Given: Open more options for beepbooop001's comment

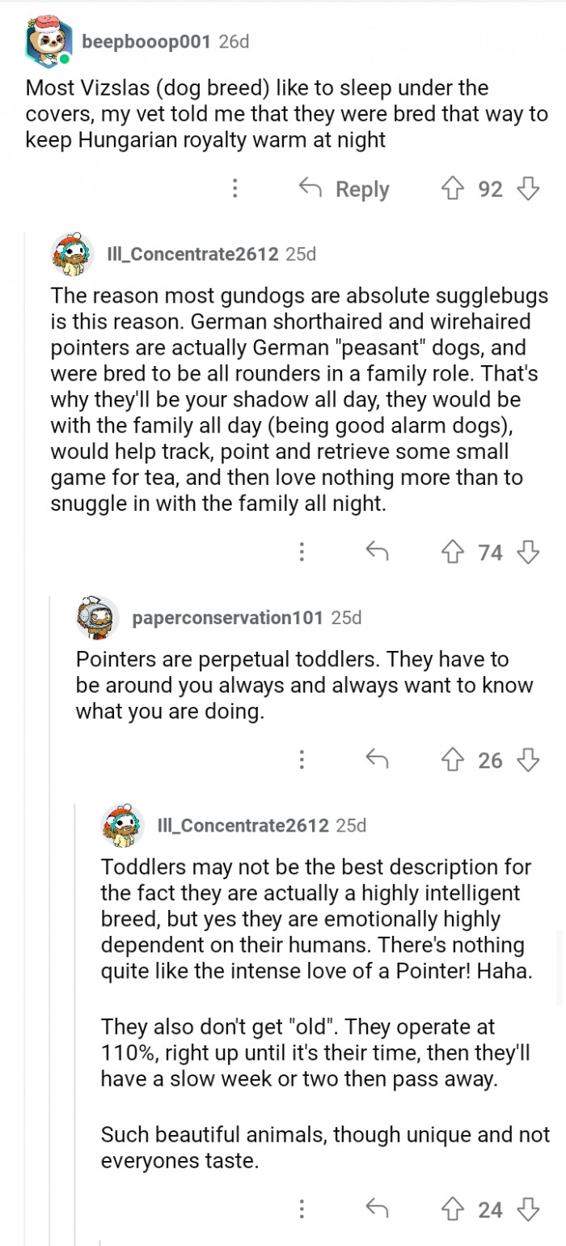Looking at the screenshot, I should (234, 189).
